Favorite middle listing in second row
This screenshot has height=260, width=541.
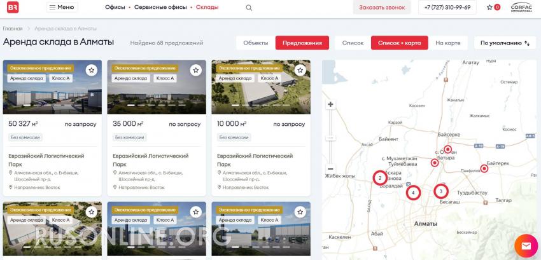(x=196, y=212)
